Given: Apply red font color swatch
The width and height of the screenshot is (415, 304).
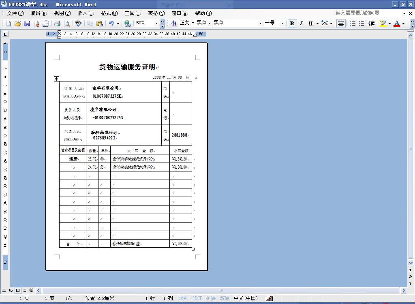Looking at the screenshot, I should [x=397, y=24].
